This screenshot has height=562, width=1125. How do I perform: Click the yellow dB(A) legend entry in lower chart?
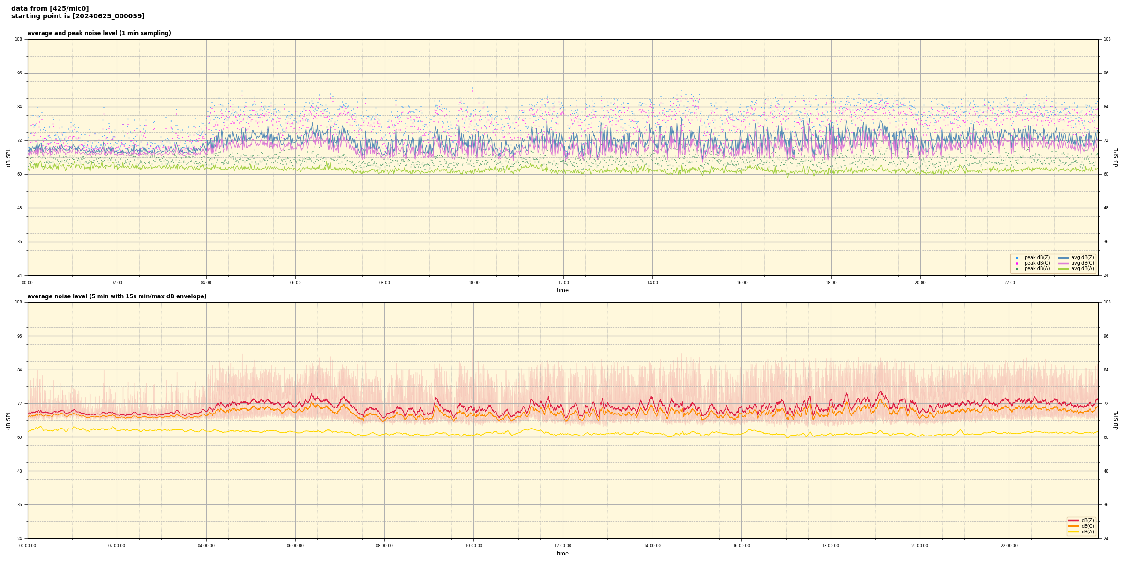pos(1073,532)
